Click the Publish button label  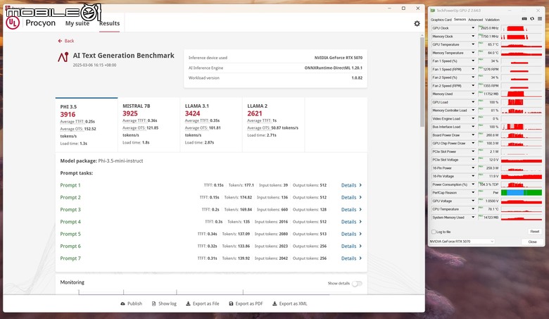pyautogui.click(x=135, y=304)
